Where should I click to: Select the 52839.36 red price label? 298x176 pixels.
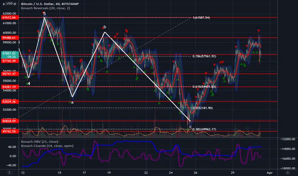[10, 102]
